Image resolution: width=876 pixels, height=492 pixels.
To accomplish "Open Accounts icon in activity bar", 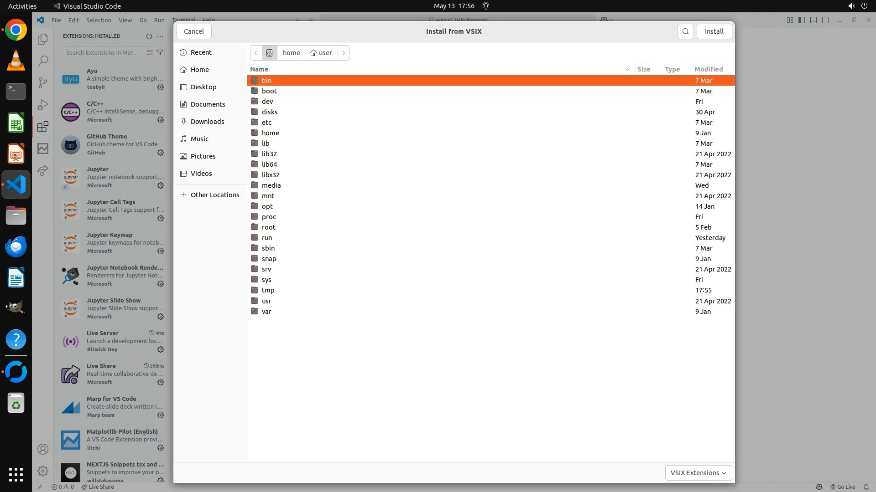I will [x=43, y=449].
